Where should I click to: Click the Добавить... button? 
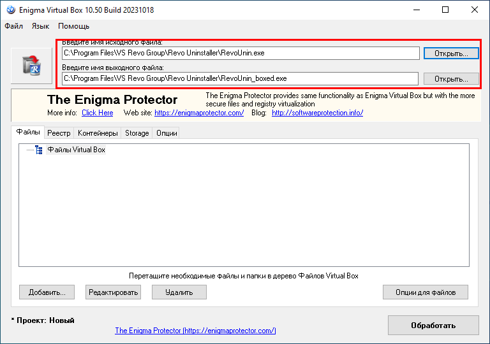47,292
